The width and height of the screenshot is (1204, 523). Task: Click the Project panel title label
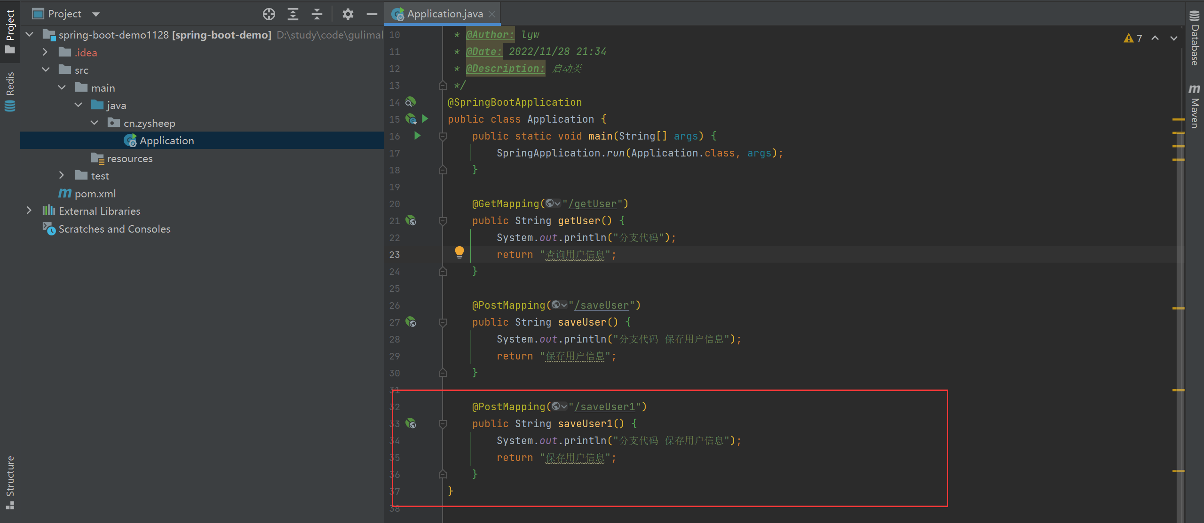tap(64, 14)
